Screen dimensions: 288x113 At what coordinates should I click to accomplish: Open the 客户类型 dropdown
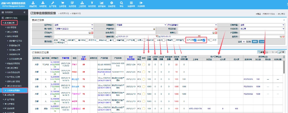(74, 29)
